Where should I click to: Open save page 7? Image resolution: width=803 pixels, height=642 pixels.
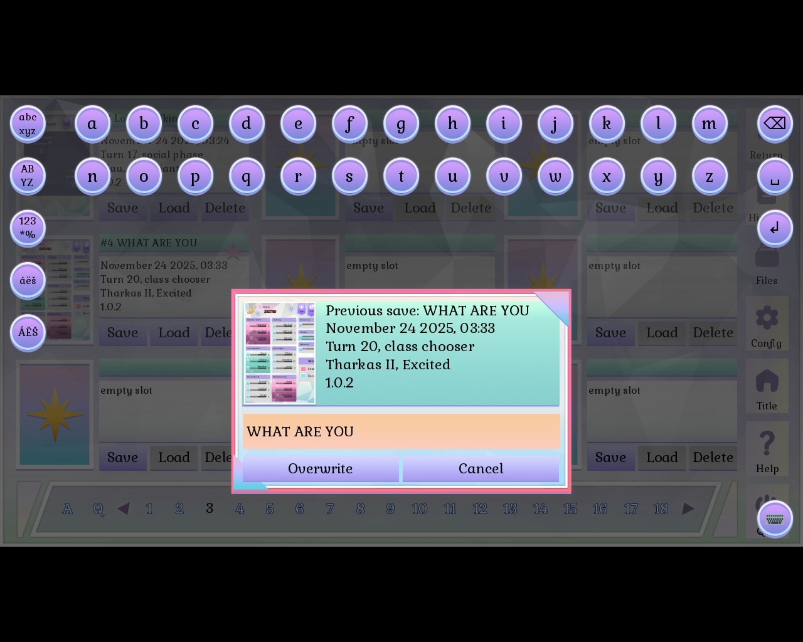[x=330, y=508]
